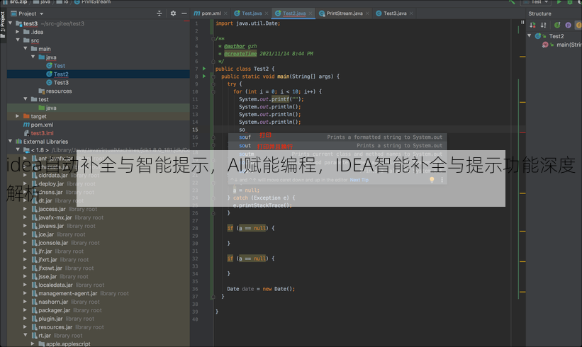Collapse the test3 project root
Image resolution: width=582 pixels, height=347 pixels.
click(x=11, y=23)
